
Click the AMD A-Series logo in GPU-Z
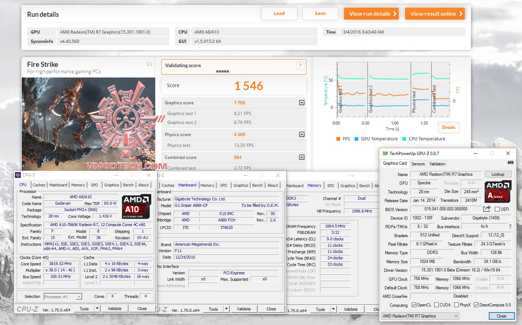point(498,191)
